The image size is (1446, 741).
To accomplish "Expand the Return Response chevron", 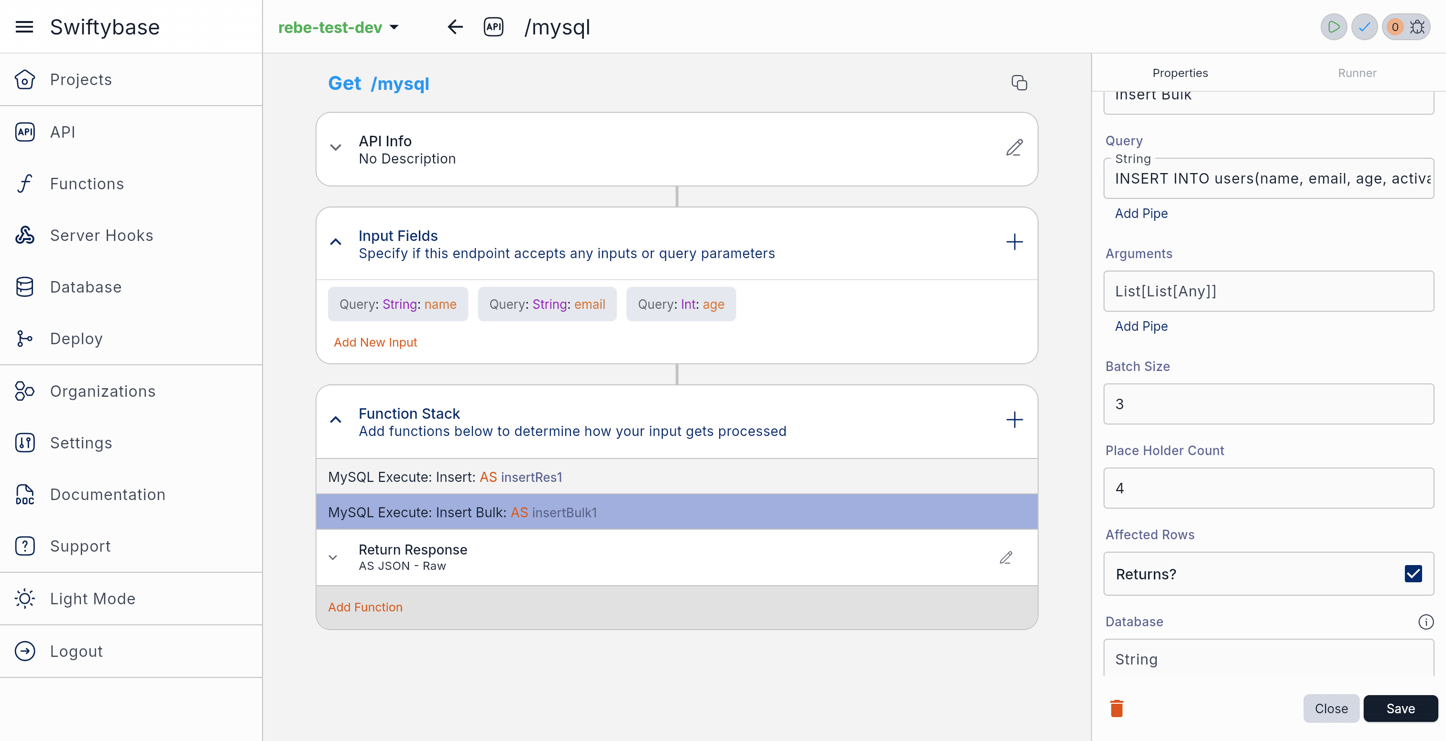I will tap(333, 557).
